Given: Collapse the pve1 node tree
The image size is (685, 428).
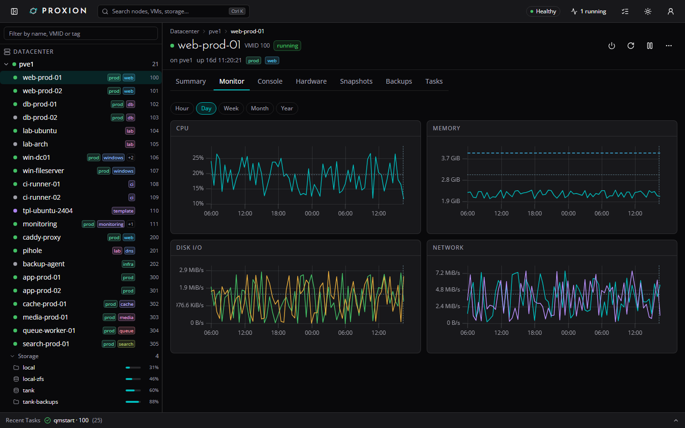Looking at the screenshot, I should click(6, 64).
